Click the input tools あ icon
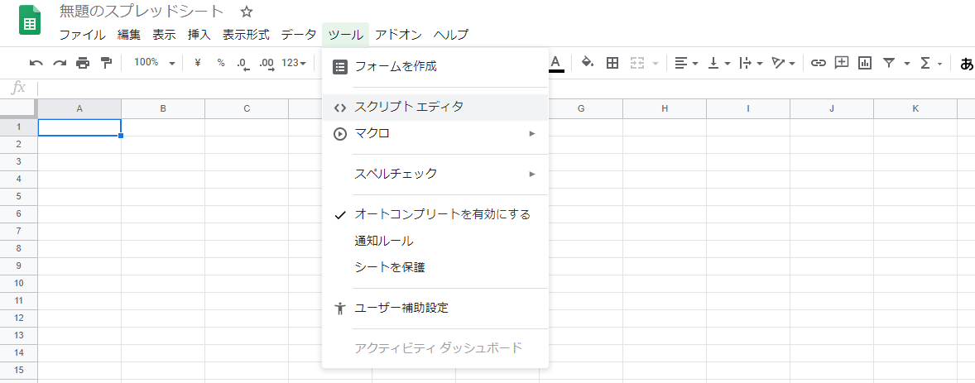The image size is (975, 383). click(967, 64)
